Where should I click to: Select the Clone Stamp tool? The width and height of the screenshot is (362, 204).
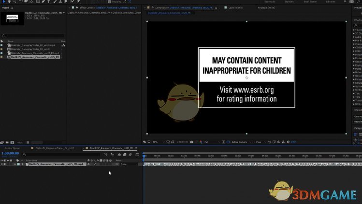pyautogui.click(x=60, y=1)
